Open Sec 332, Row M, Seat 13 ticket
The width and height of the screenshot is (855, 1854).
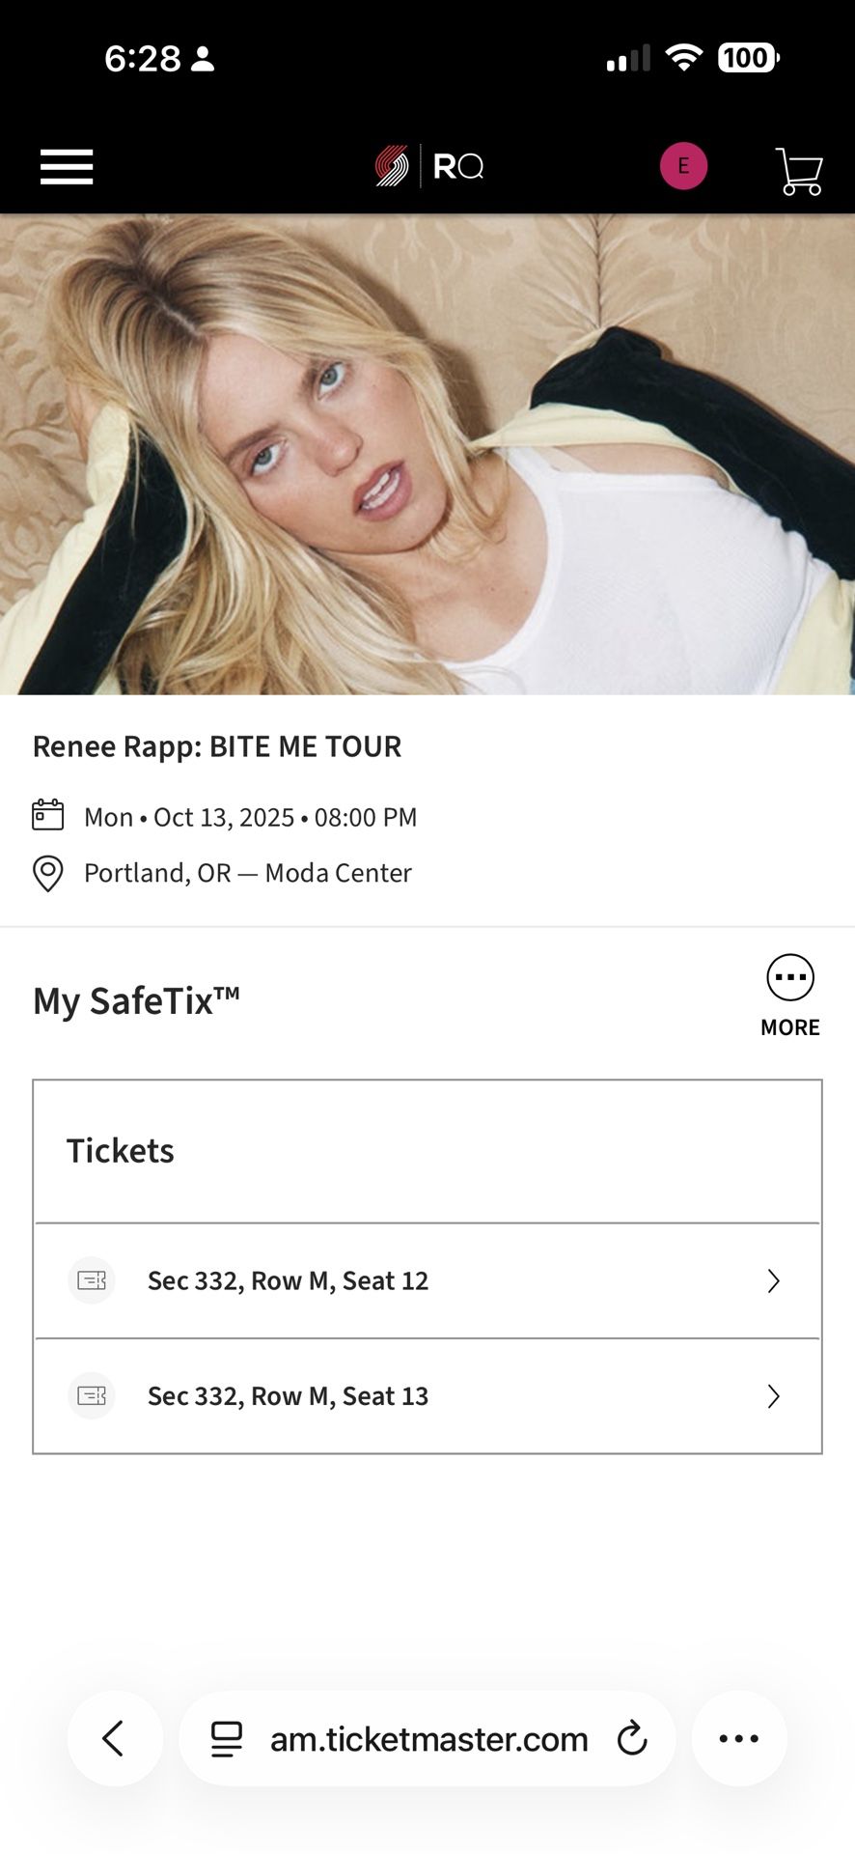288,1396
